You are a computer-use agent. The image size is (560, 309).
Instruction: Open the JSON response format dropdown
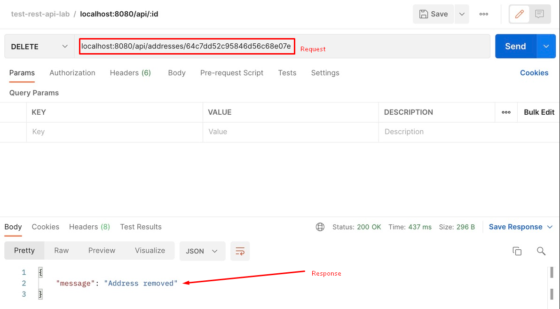pyautogui.click(x=202, y=251)
